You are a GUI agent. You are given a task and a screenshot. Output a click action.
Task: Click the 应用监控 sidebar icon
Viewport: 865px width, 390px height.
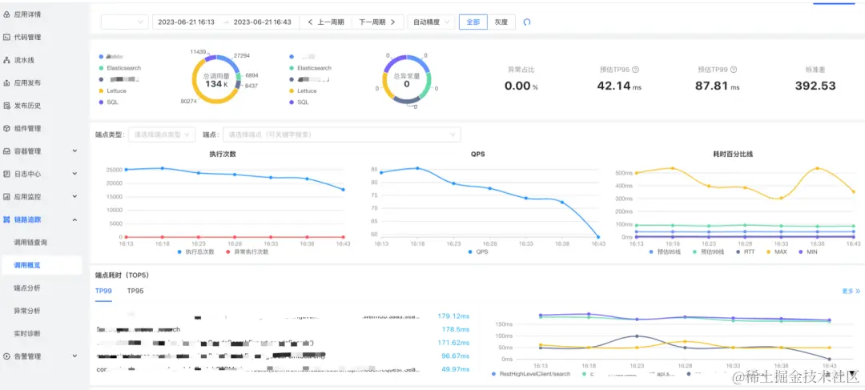tap(6, 196)
